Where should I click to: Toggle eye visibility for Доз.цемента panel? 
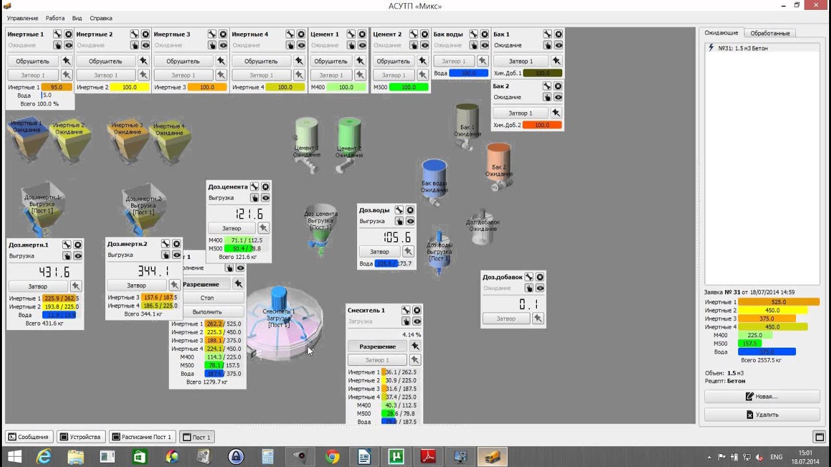(266, 198)
